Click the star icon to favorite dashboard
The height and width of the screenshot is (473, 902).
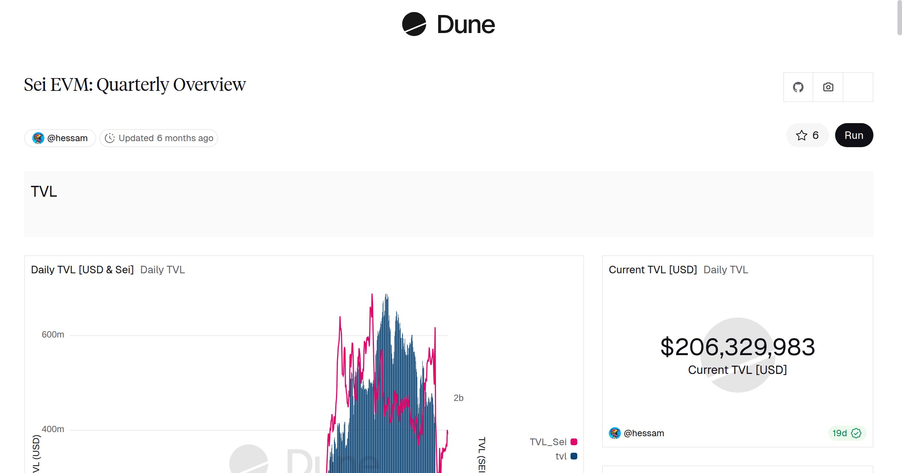[801, 135]
